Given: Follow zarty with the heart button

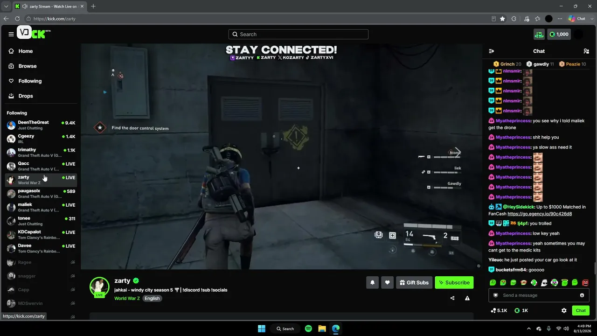Looking at the screenshot, I should pyautogui.click(x=387, y=282).
